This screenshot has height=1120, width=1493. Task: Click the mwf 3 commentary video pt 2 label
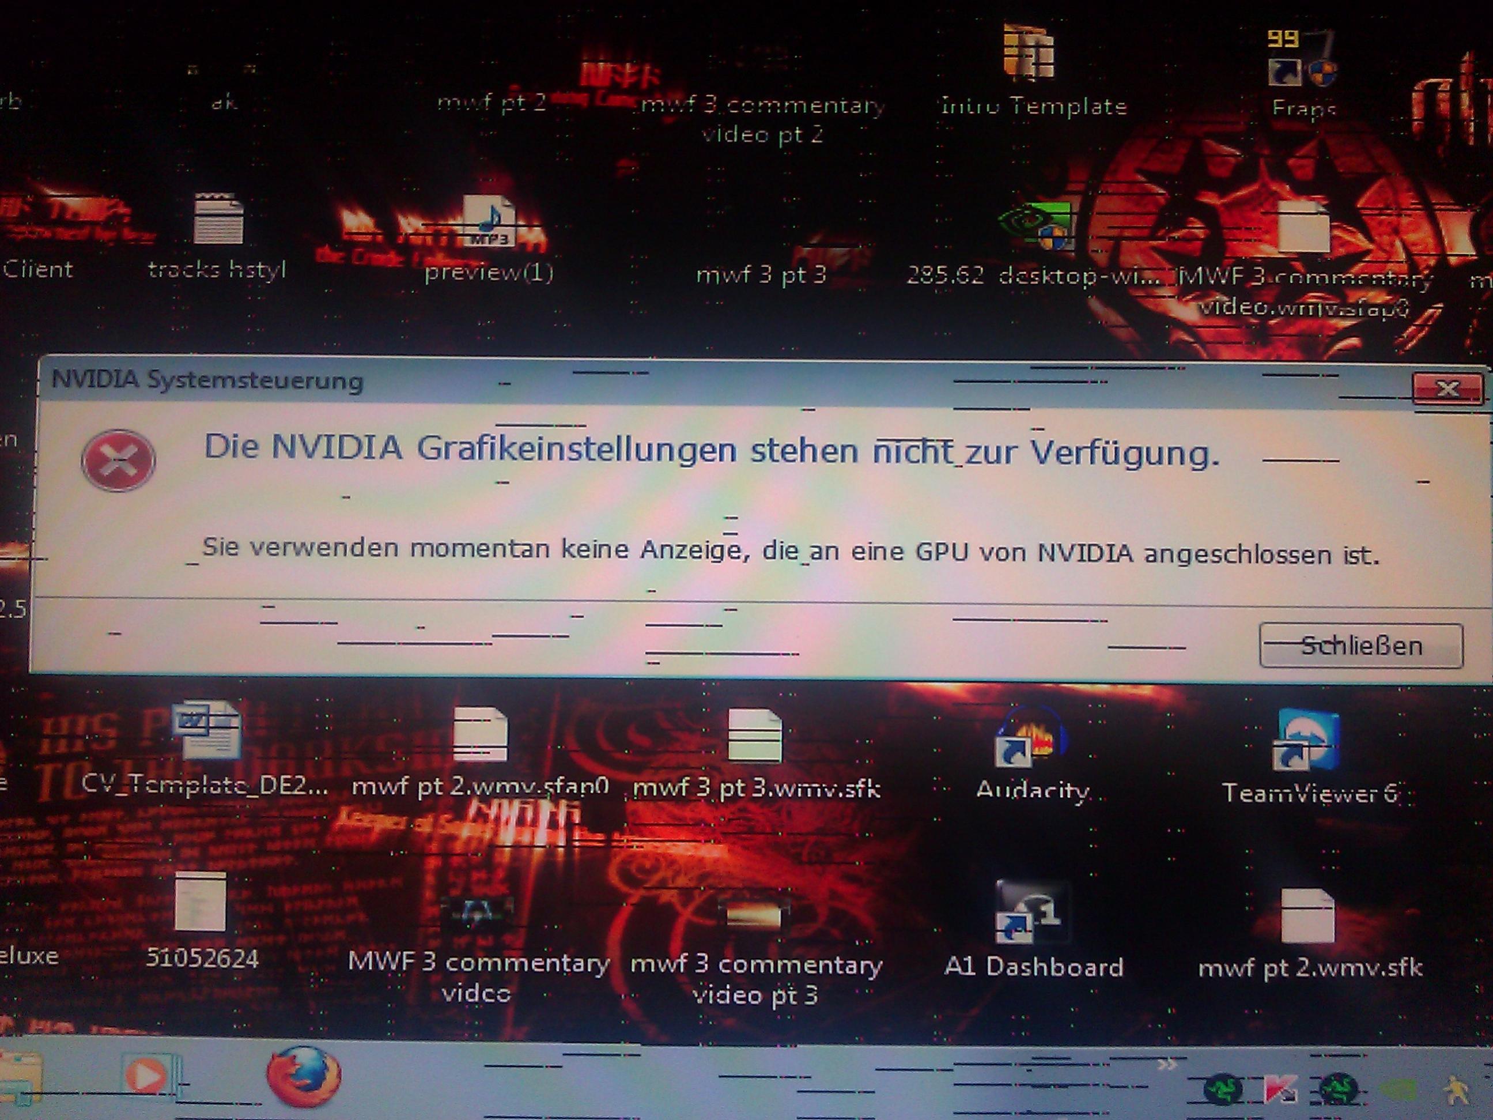tap(762, 120)
